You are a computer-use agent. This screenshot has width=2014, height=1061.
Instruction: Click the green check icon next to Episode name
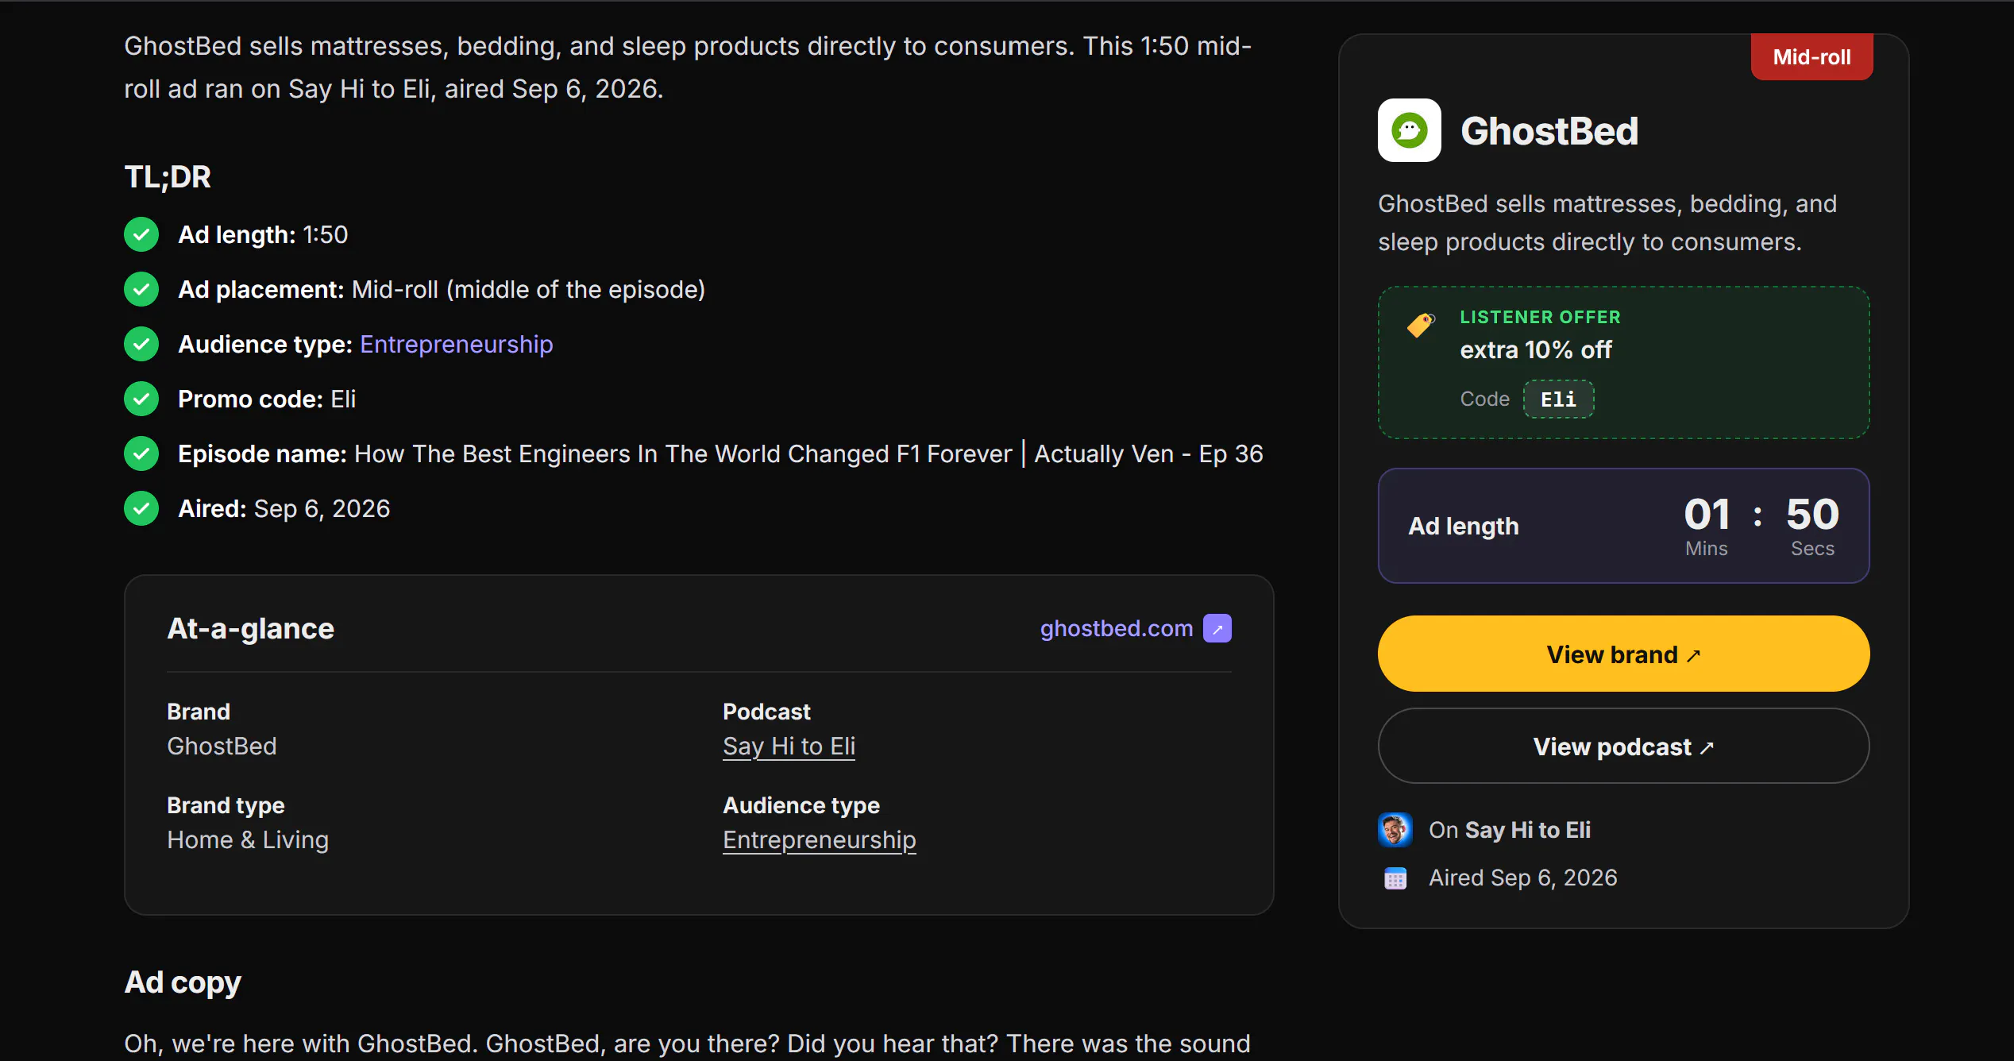pyautogui.click(x=141, y=454)
